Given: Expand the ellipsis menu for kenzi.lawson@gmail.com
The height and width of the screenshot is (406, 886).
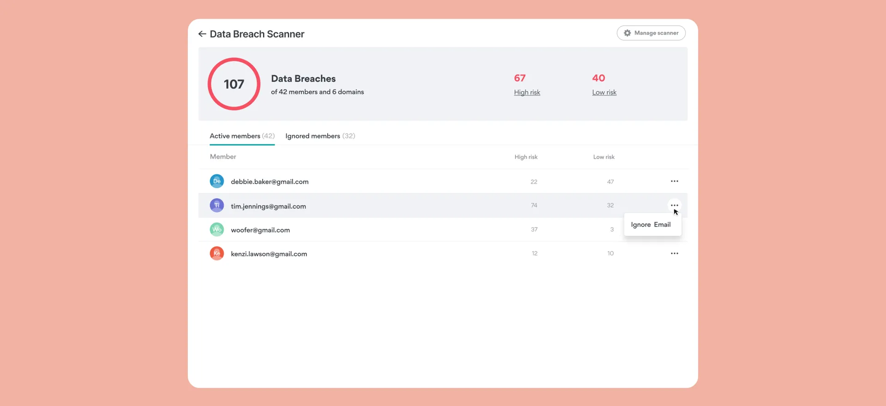Looking at the screenshot, I should pyautogui.click(x=674, y=253).
